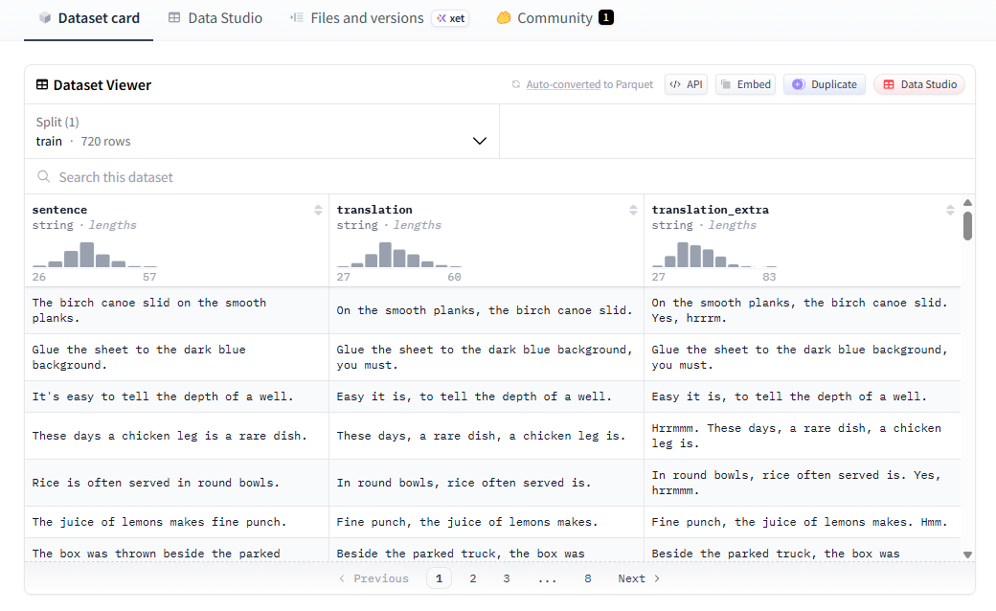The height and width of the screenshot is (611, 996).
Task: Click the Embed button
Action: coord(746,84)
